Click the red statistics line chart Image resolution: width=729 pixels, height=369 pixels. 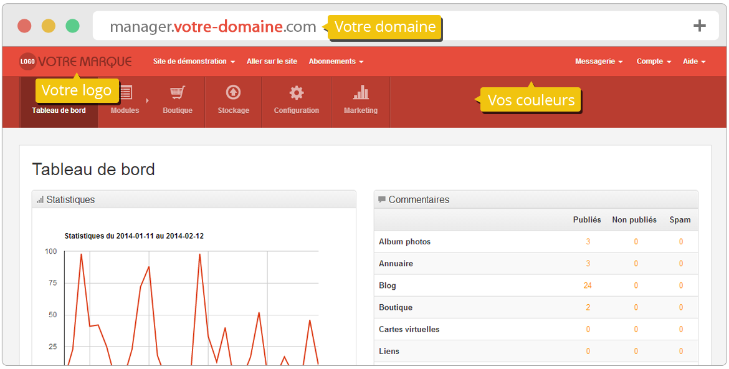(x=191, y=308)
